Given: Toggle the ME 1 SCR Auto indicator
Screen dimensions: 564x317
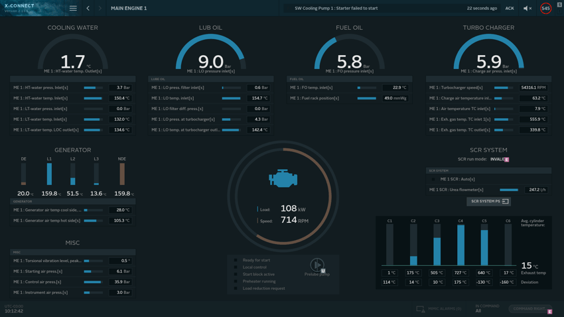Looking at the screenshot, I should (433, 179).
